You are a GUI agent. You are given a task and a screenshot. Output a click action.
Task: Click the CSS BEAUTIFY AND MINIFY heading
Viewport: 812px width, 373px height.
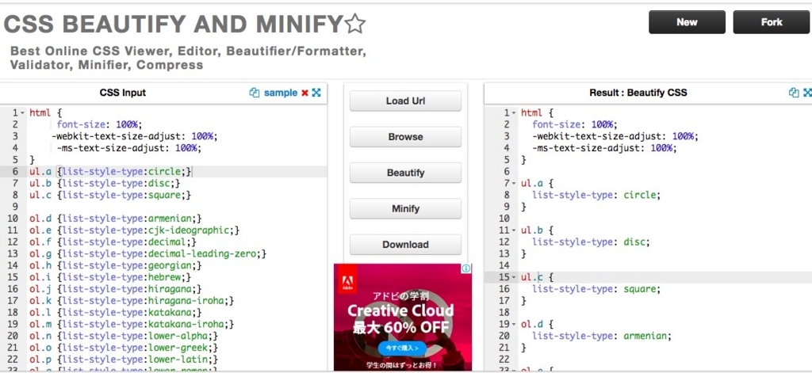coord(174,23)
